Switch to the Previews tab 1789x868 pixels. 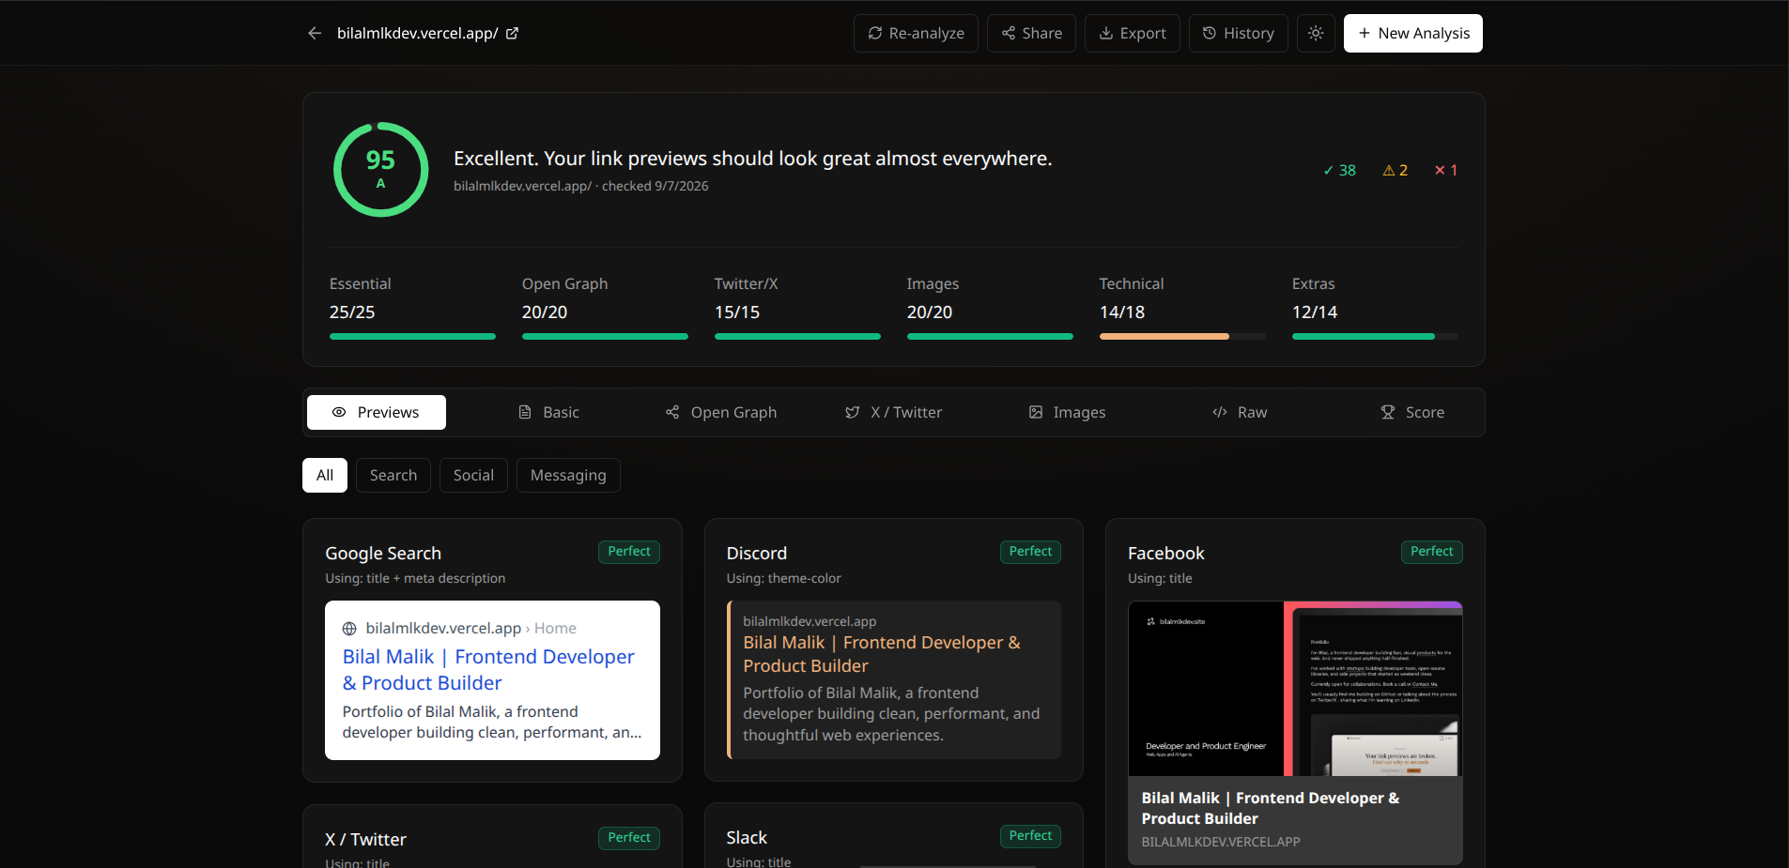[x=377, y=412]
